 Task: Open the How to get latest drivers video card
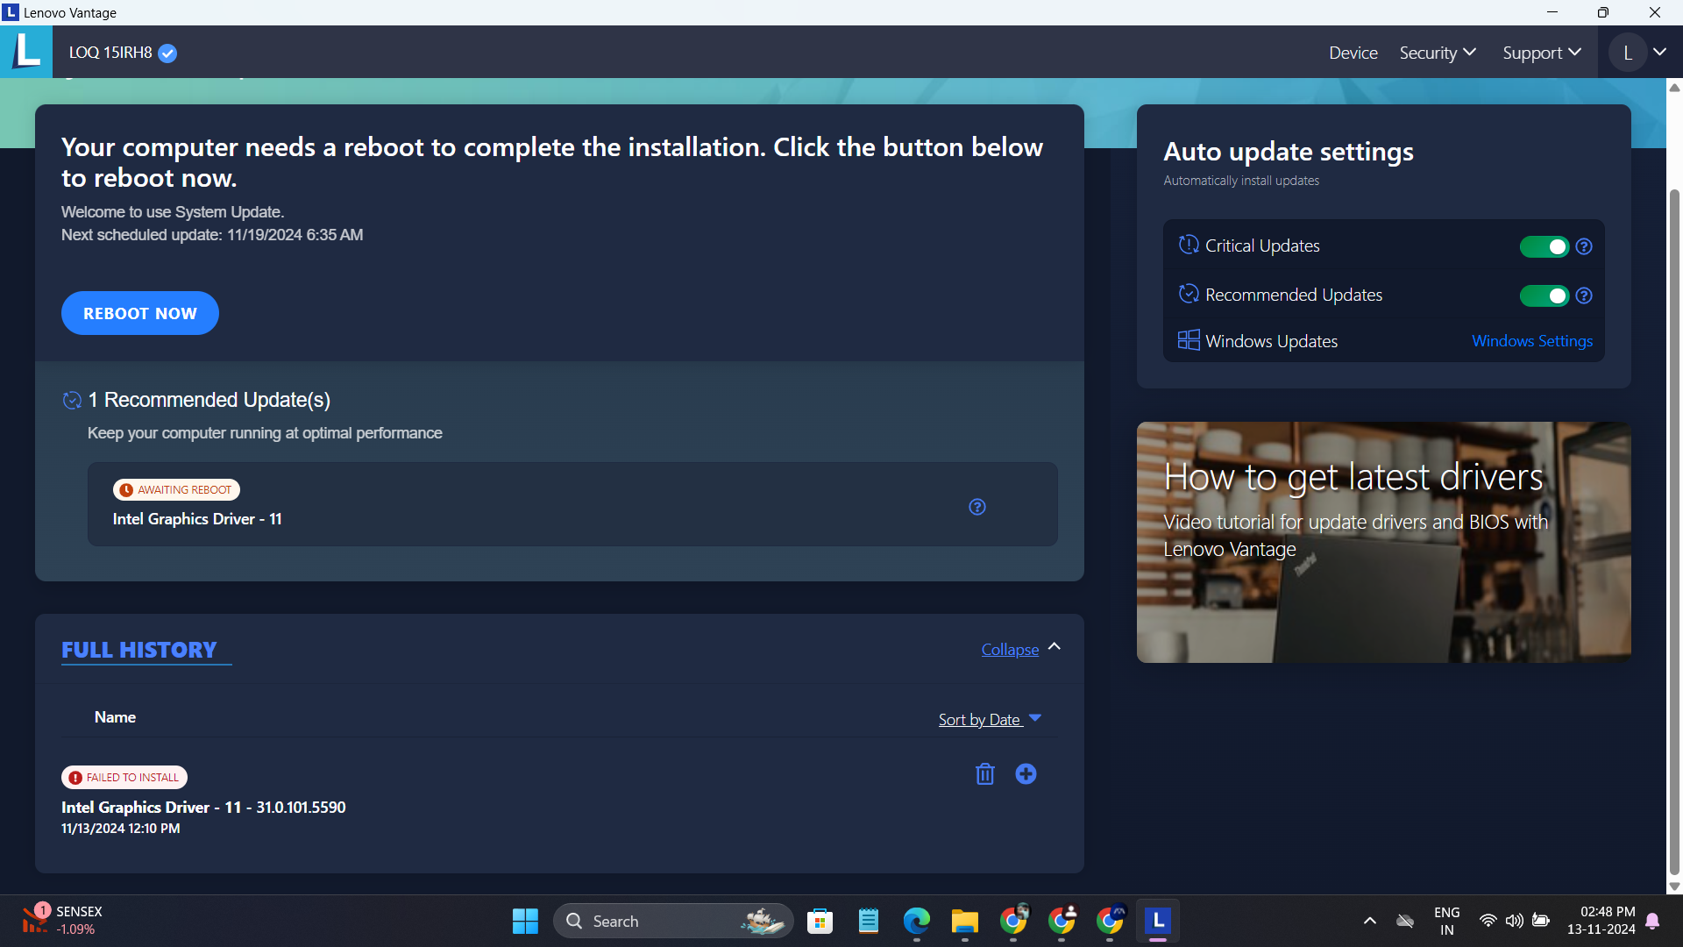[1383, 542]
